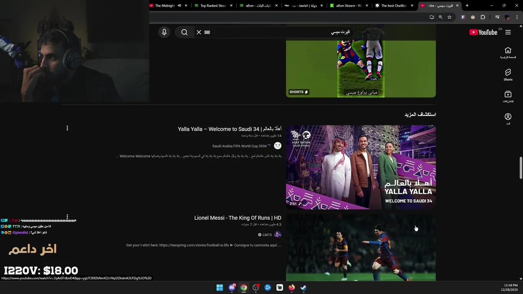Bookmark this page with the star icon
523x294 pixels.
tap(449, 17)
